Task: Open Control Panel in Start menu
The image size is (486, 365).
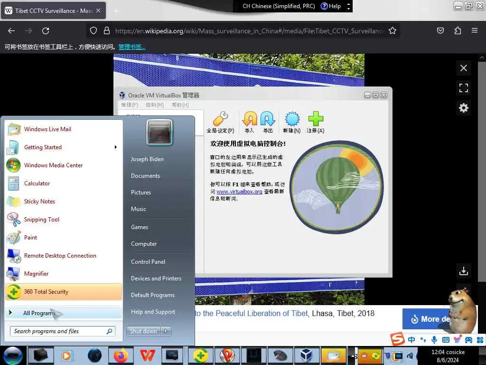Action: pos(148,262)
